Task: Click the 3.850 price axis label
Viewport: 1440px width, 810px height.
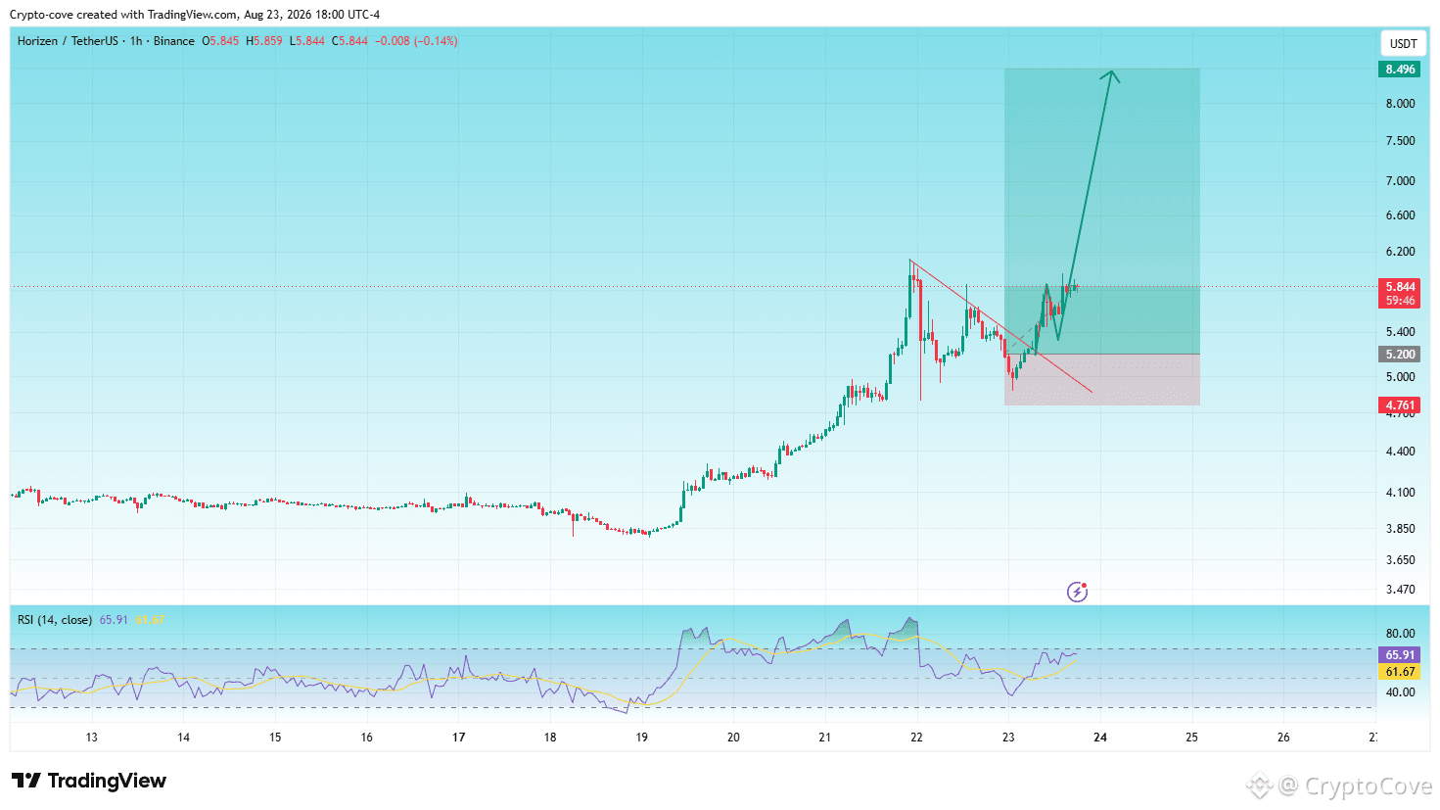Action: click(x=1400, y=529)
